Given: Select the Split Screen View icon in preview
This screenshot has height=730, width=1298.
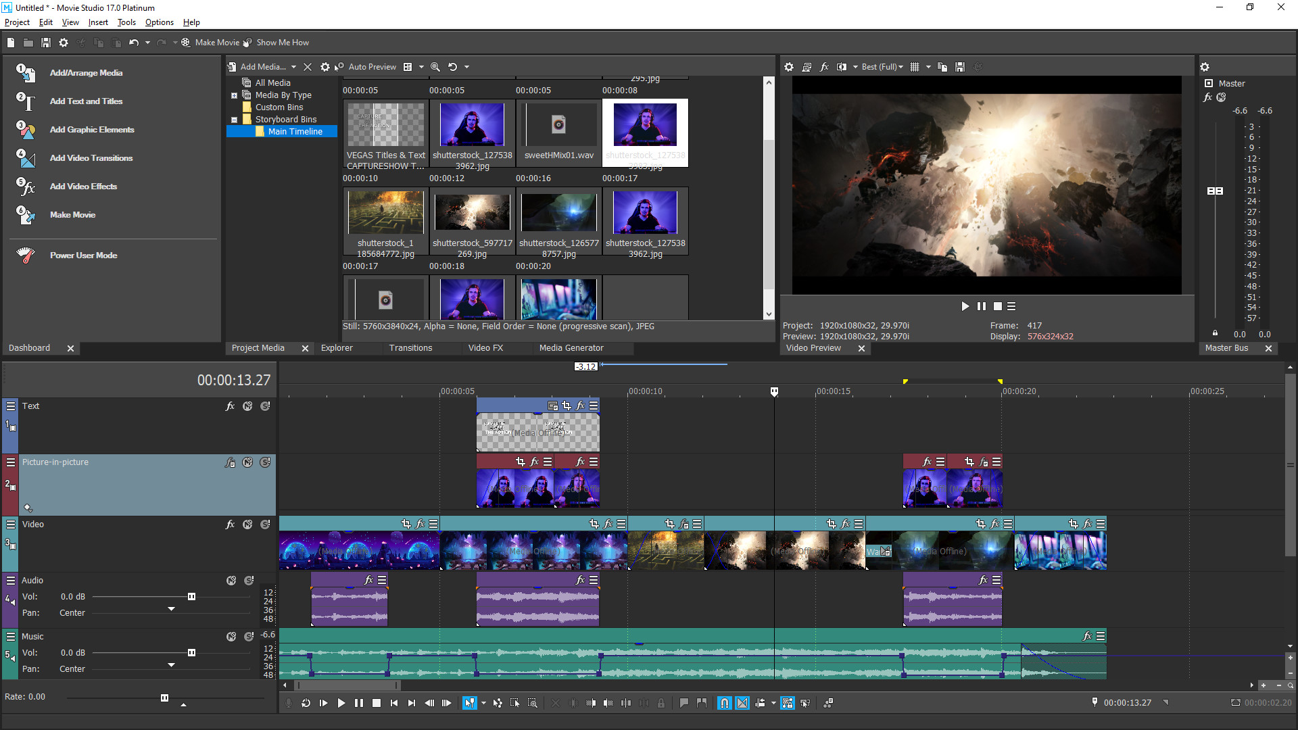Looking at the screenshot, I should 842,67.
